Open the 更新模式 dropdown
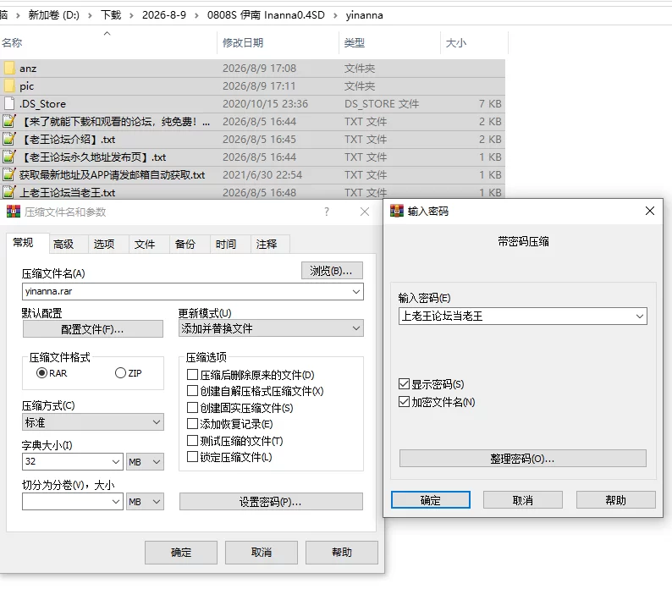The height and width of the screenshot is (589, 672). [x=271, y=328]
